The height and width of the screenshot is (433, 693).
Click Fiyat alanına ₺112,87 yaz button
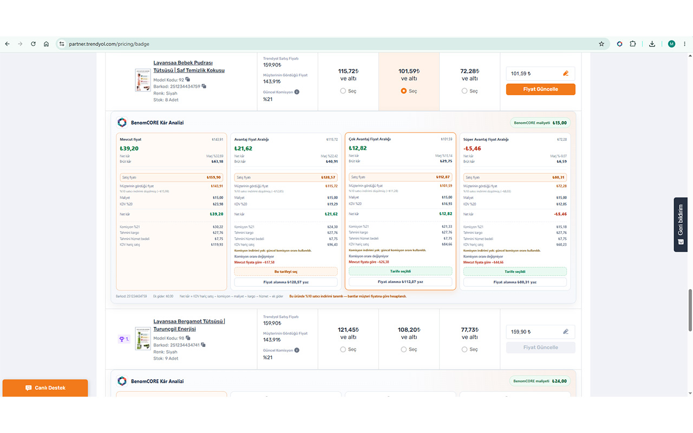[400, 281]
